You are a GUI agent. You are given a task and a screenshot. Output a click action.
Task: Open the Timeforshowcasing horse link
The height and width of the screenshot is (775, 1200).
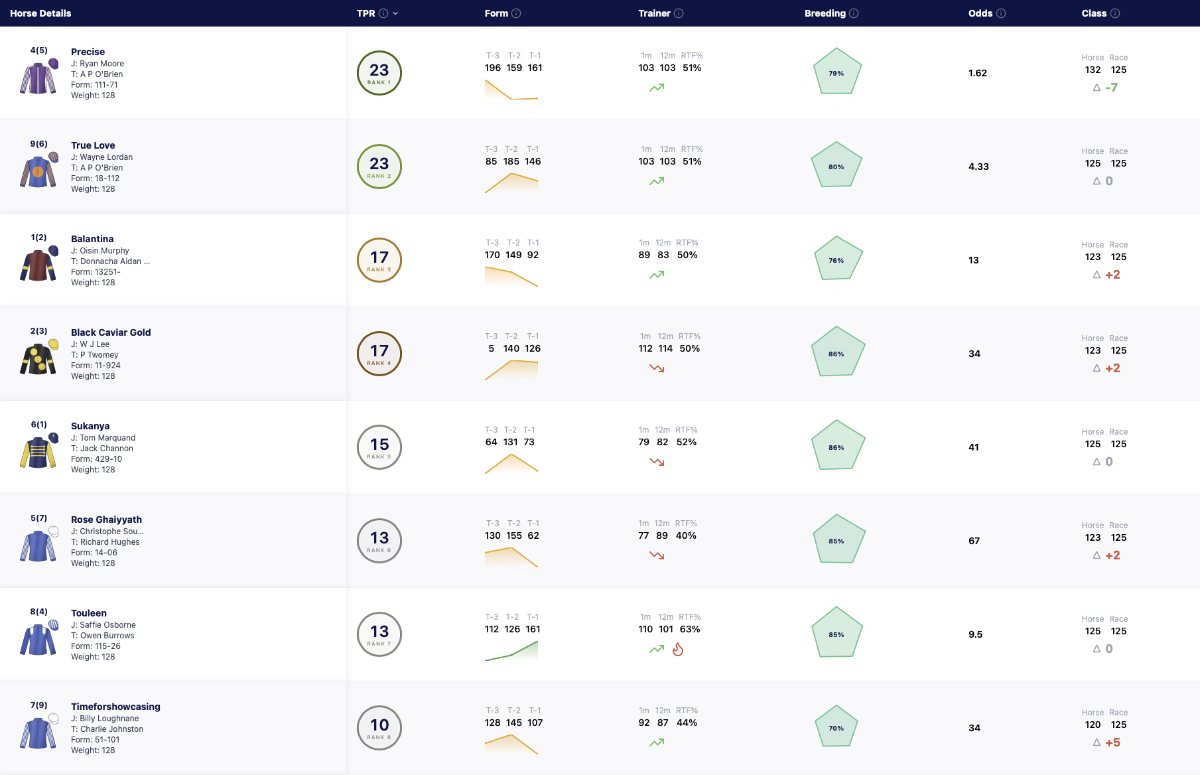115,707
